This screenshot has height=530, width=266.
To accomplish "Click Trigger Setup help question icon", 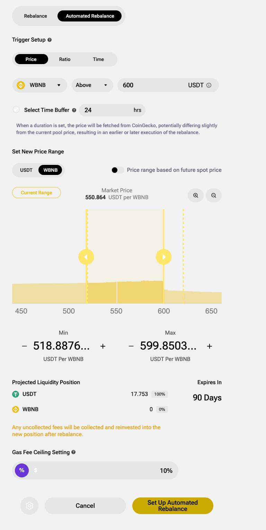I will pos(50,40).
